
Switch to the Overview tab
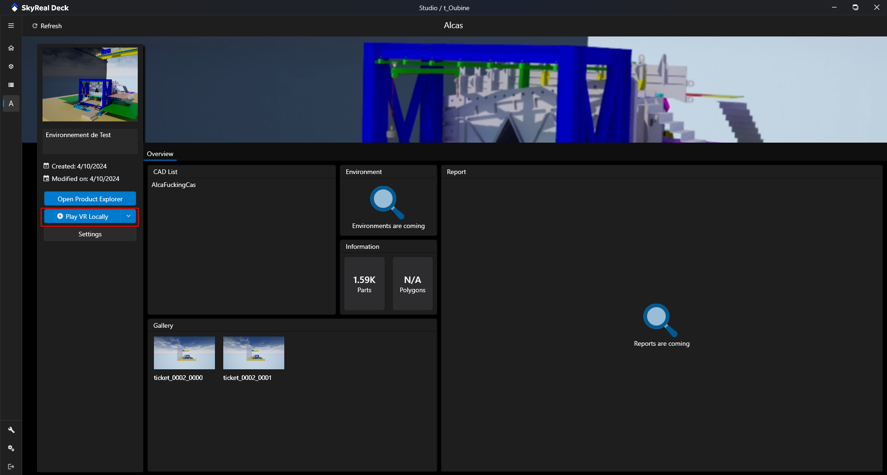click(160, 154)
